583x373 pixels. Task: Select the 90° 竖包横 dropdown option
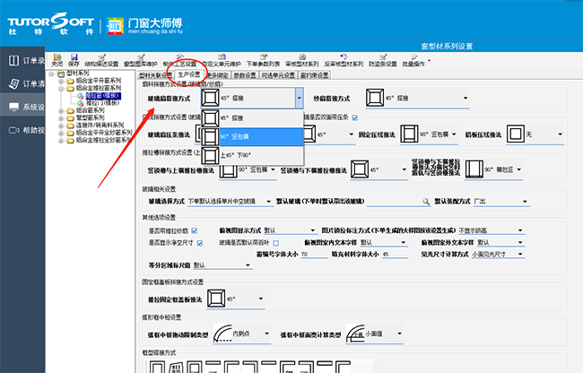(252, 136)
